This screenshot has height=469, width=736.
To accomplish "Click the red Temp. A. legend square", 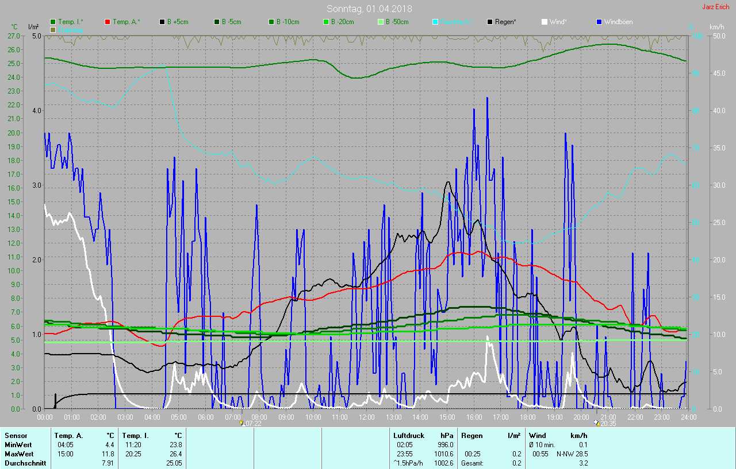I will click(108, 22).
